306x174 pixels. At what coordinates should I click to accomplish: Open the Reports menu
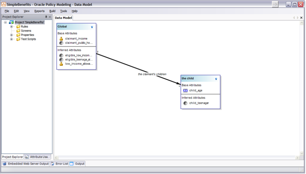pos(39,11)
